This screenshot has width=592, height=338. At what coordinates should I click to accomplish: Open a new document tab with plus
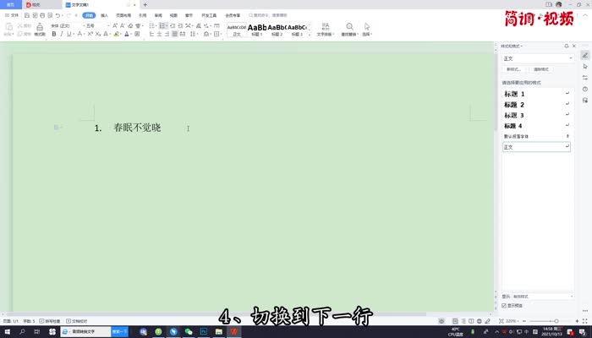coord(145,5)
